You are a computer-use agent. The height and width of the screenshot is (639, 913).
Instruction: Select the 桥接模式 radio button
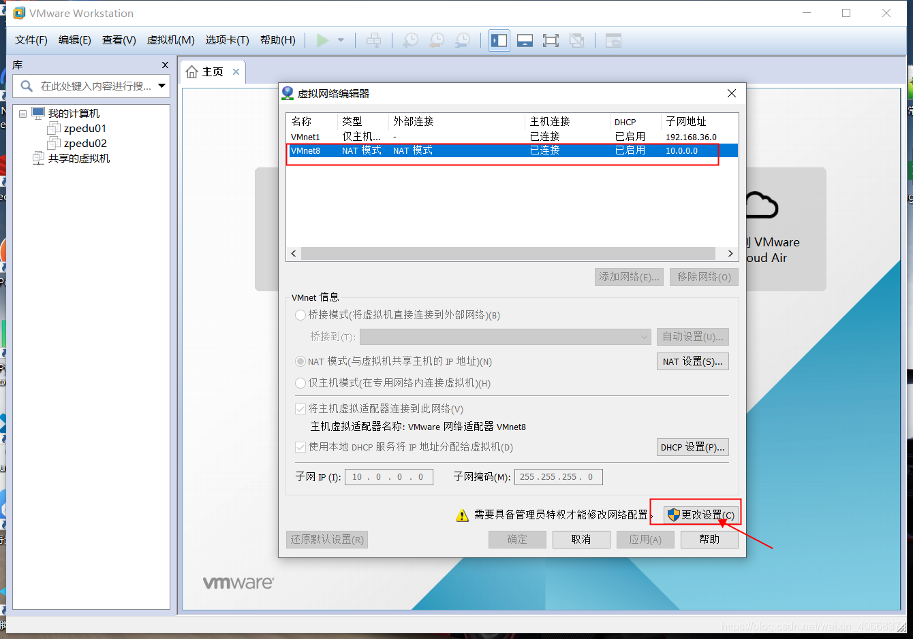click(x=300, y=315)
